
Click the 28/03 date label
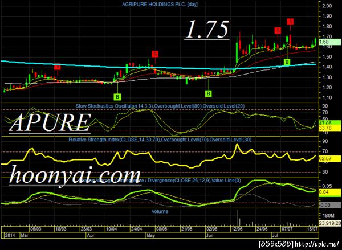tap(86, 229)
